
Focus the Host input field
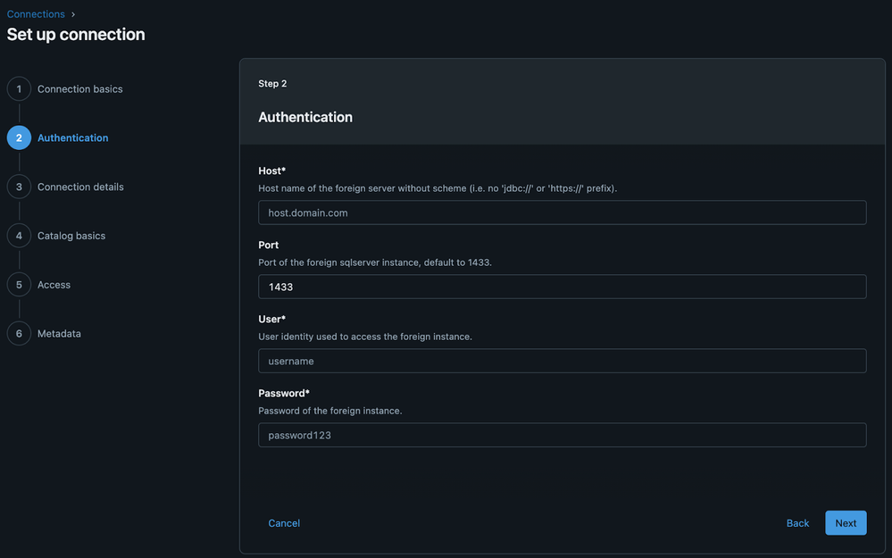click(562, 212)
